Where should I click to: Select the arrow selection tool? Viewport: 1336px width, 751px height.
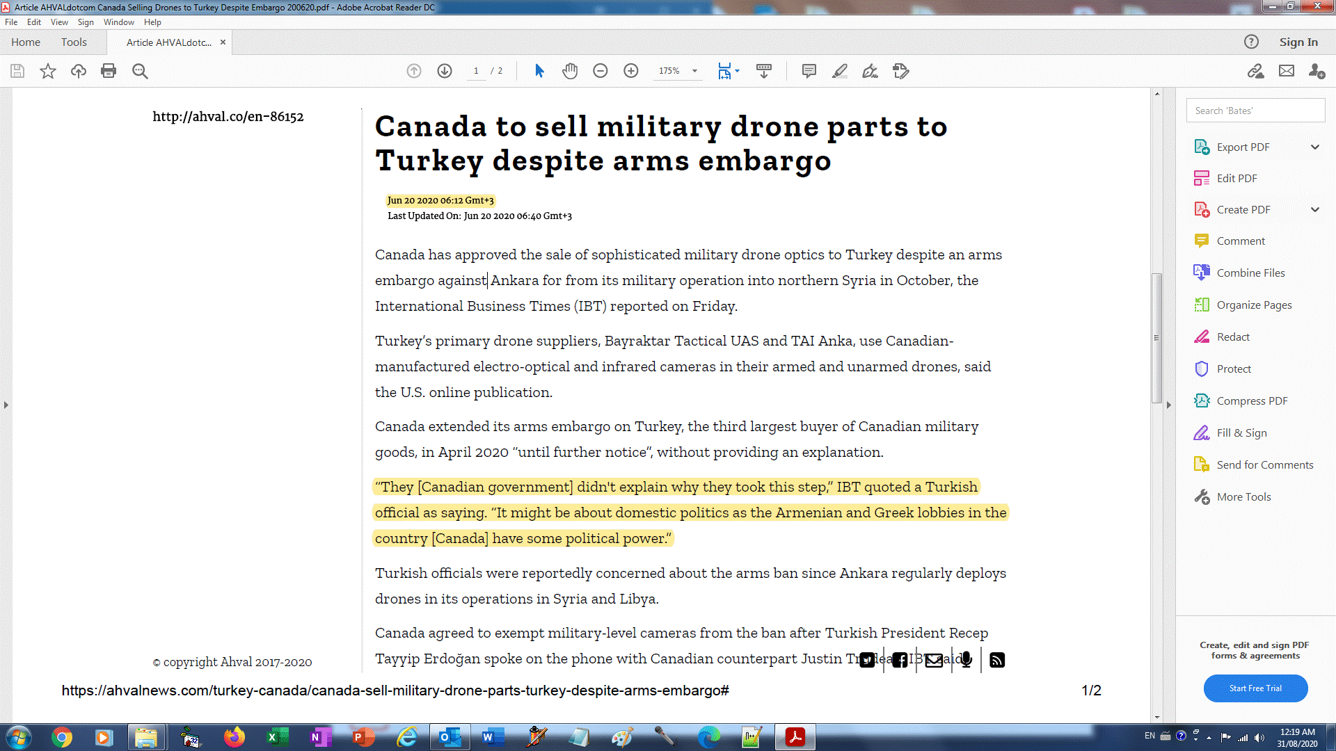pos(539,71)
